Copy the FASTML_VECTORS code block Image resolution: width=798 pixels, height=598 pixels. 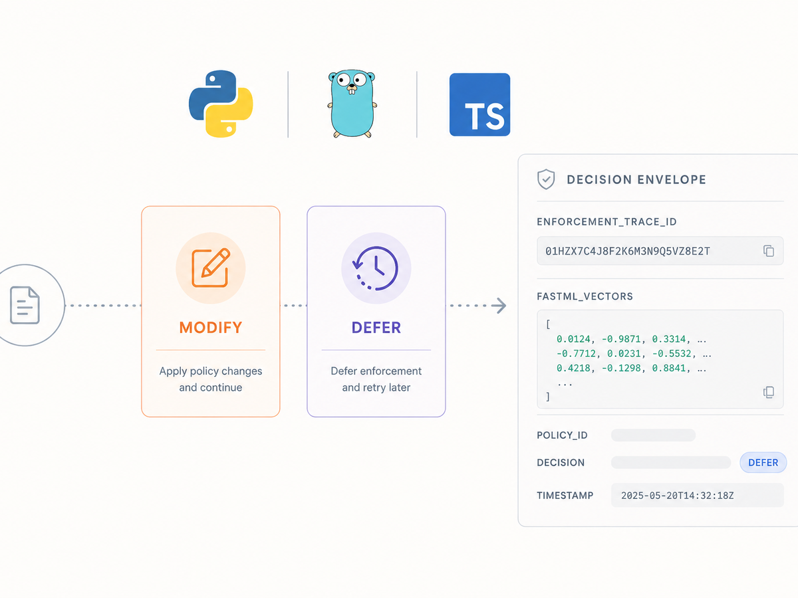pos(769,392)
